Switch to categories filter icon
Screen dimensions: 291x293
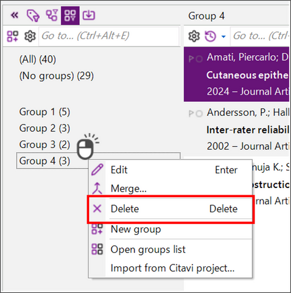(52, 15)
